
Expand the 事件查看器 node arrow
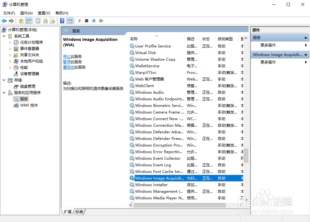click(x=10, y=48)
